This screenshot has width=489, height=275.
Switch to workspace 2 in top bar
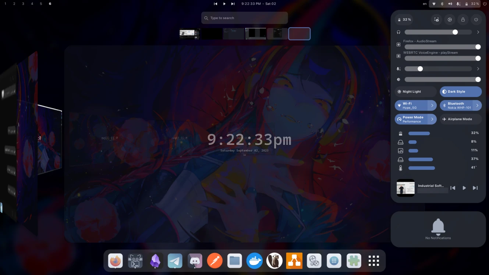[14, 4]
